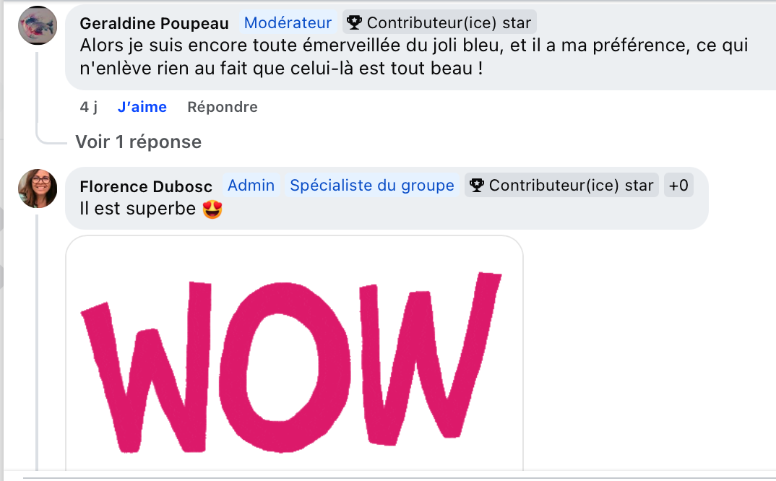Select the Spécialiste du groupe badge
This screenshot has height=481, width=776.
tap(372, 185)
